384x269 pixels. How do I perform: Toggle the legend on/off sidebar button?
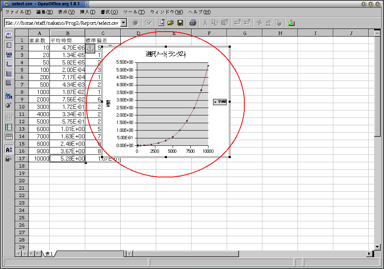pyautogui.click(x=9, y=45)
